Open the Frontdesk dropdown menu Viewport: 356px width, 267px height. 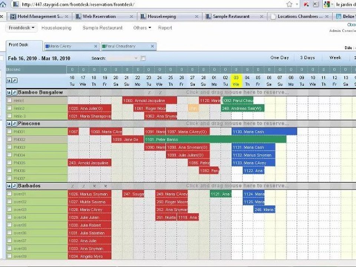click(x=22, y=28)
